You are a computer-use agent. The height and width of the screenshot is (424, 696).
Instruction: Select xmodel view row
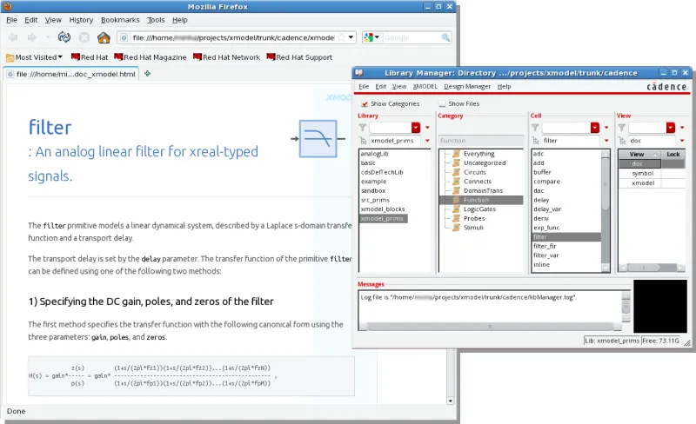click(643, 182)
